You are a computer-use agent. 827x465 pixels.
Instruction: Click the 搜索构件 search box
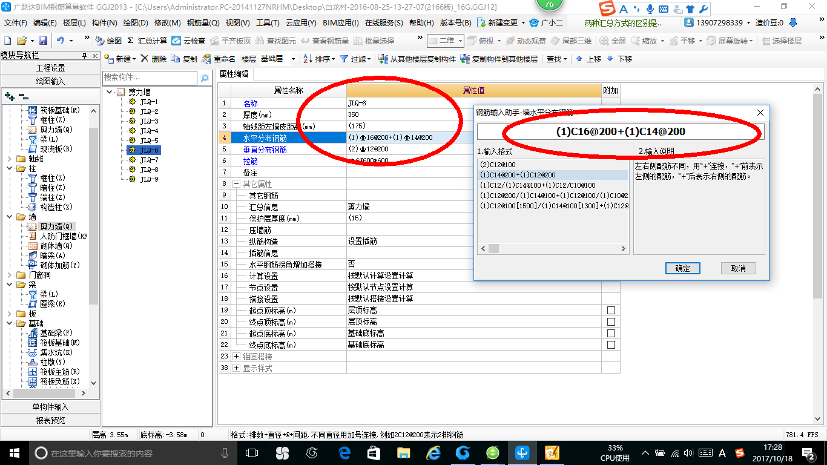pyautogui.click(x=150, y=77)
